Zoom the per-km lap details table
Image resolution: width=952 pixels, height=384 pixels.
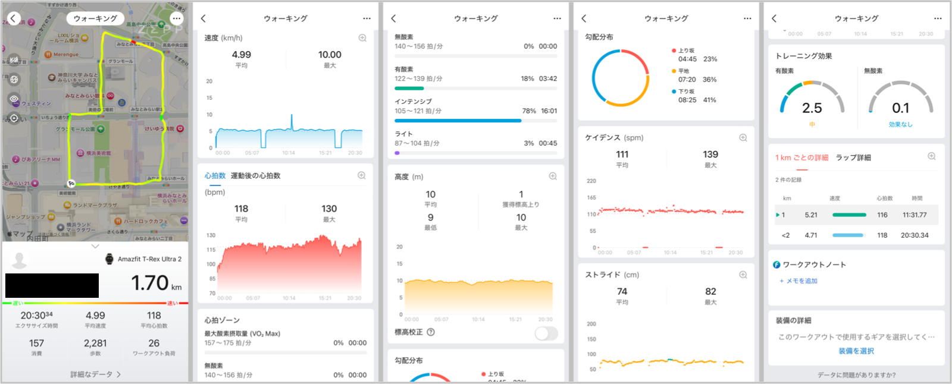[x=932, y=157]
